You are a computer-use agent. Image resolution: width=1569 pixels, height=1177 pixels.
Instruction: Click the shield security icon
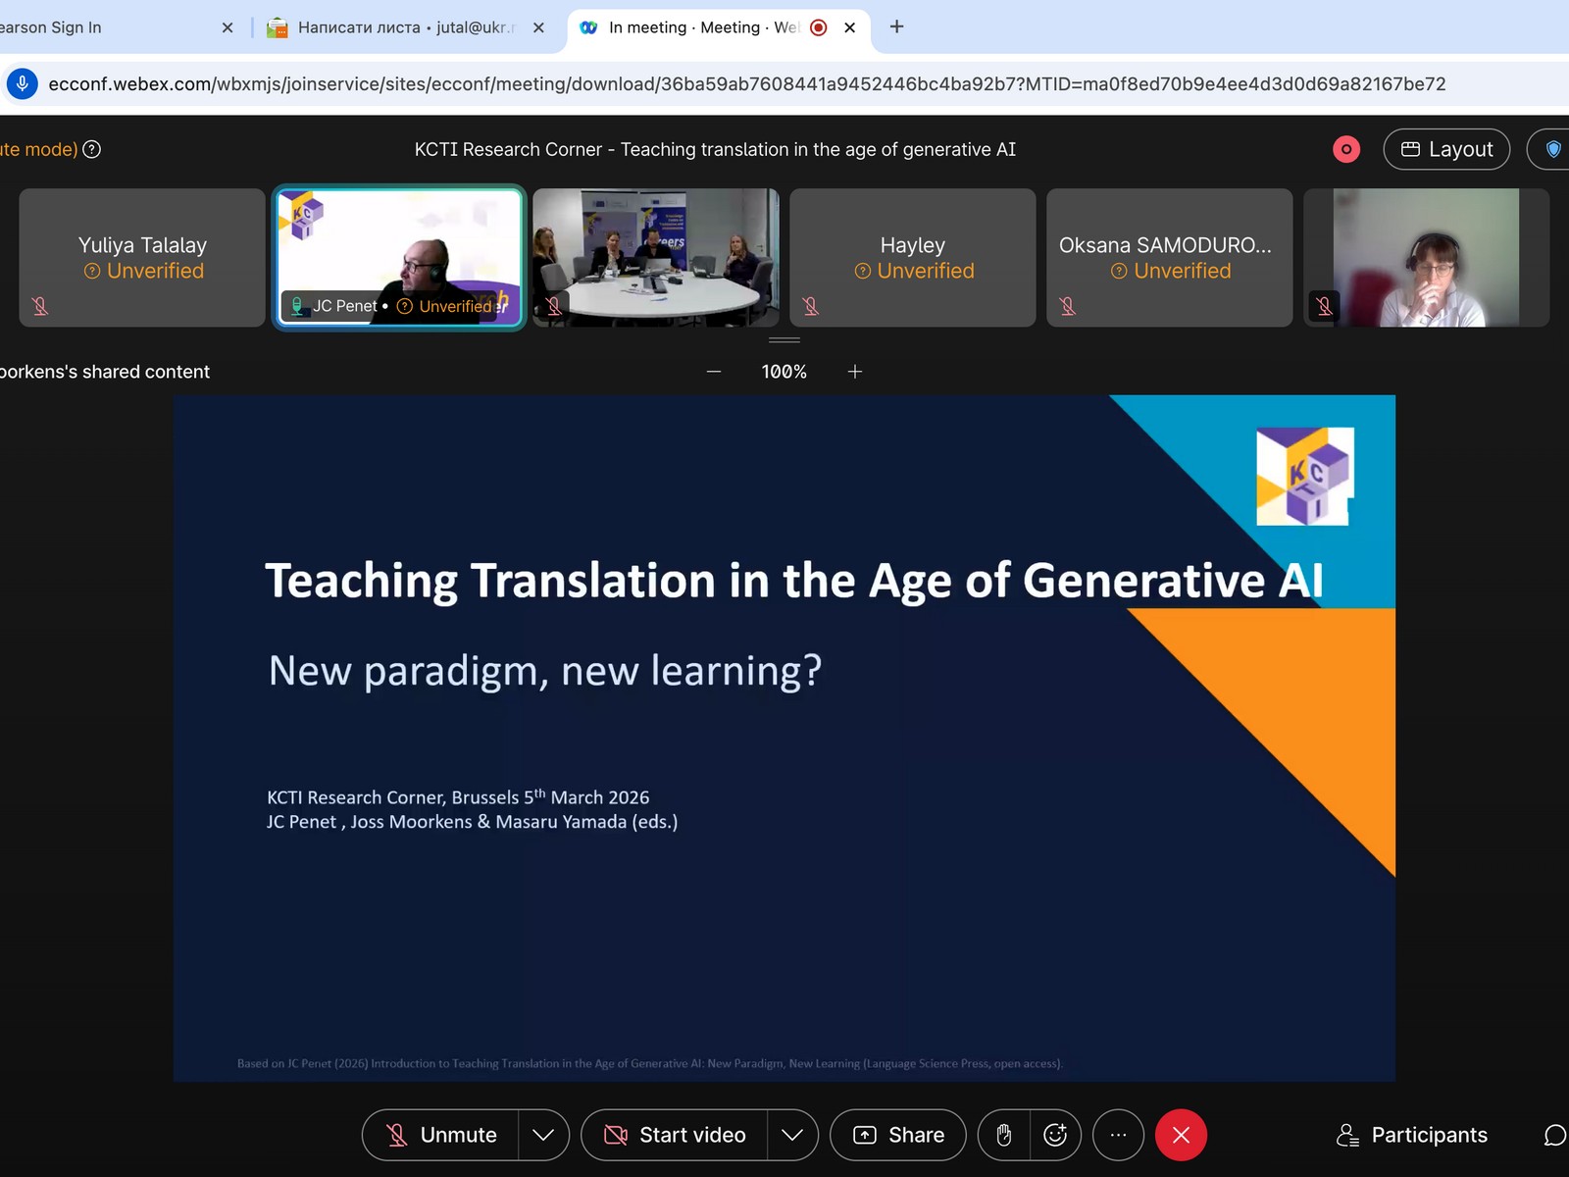coord(1552,149)
